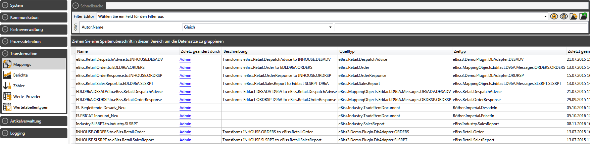This screenshot has width=591, height=144.
Task: Select the Zähler counter icon
Action: click(x=7, y=86)
